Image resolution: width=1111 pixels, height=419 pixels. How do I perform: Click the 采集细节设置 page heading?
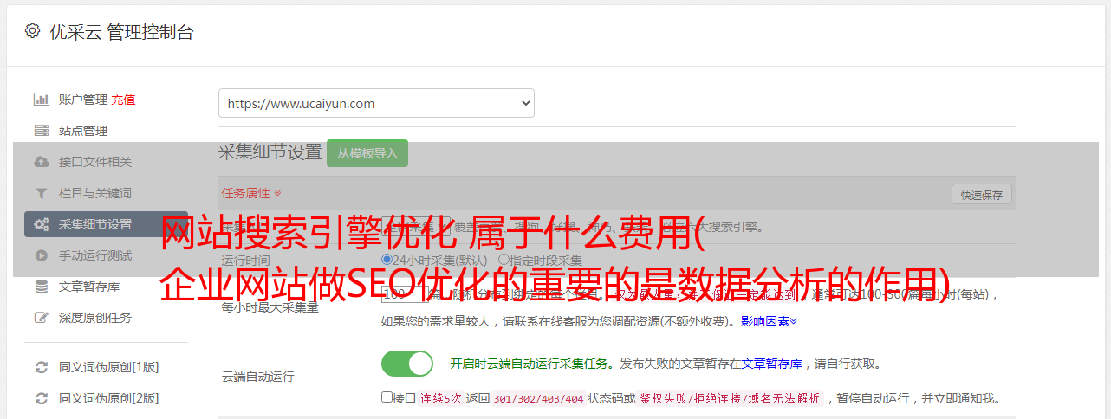270,152
